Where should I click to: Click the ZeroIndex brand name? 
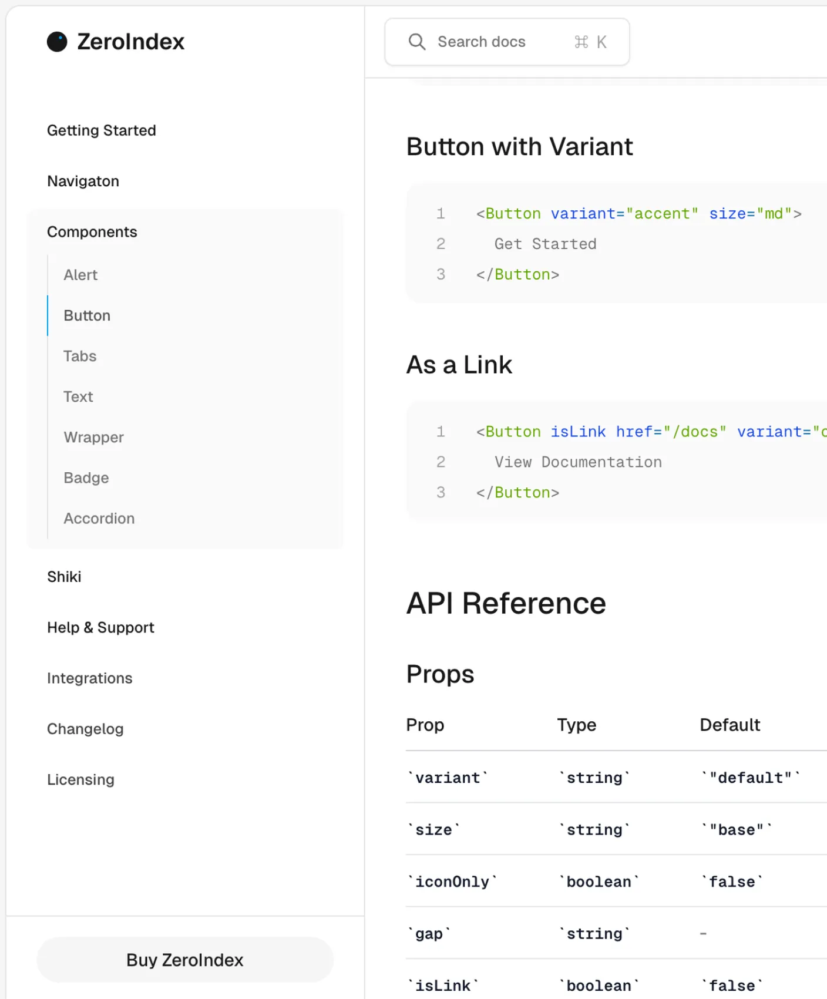pos(130,42)
